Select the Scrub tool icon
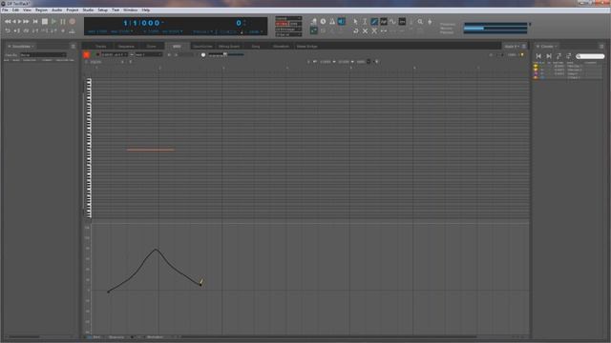The image size is (611, 343). point(430,22)
